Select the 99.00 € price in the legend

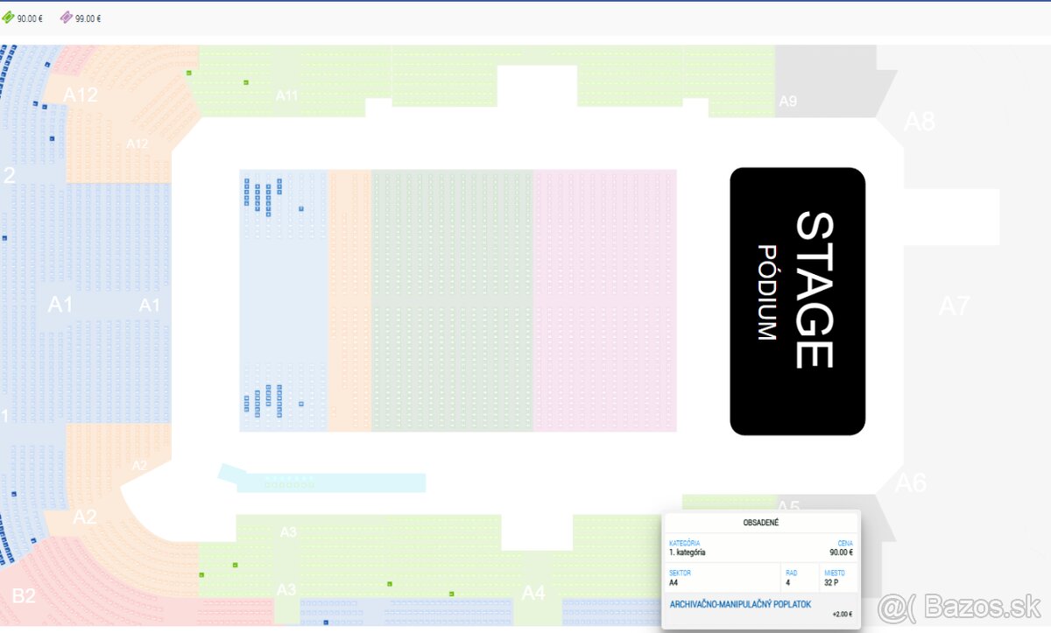(x=88, y=18)
